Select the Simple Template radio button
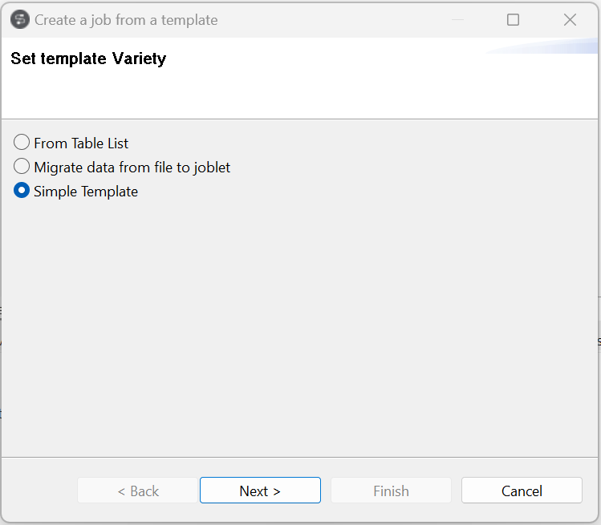This screenshot has width=601, height=525. [x=22, y=192]
